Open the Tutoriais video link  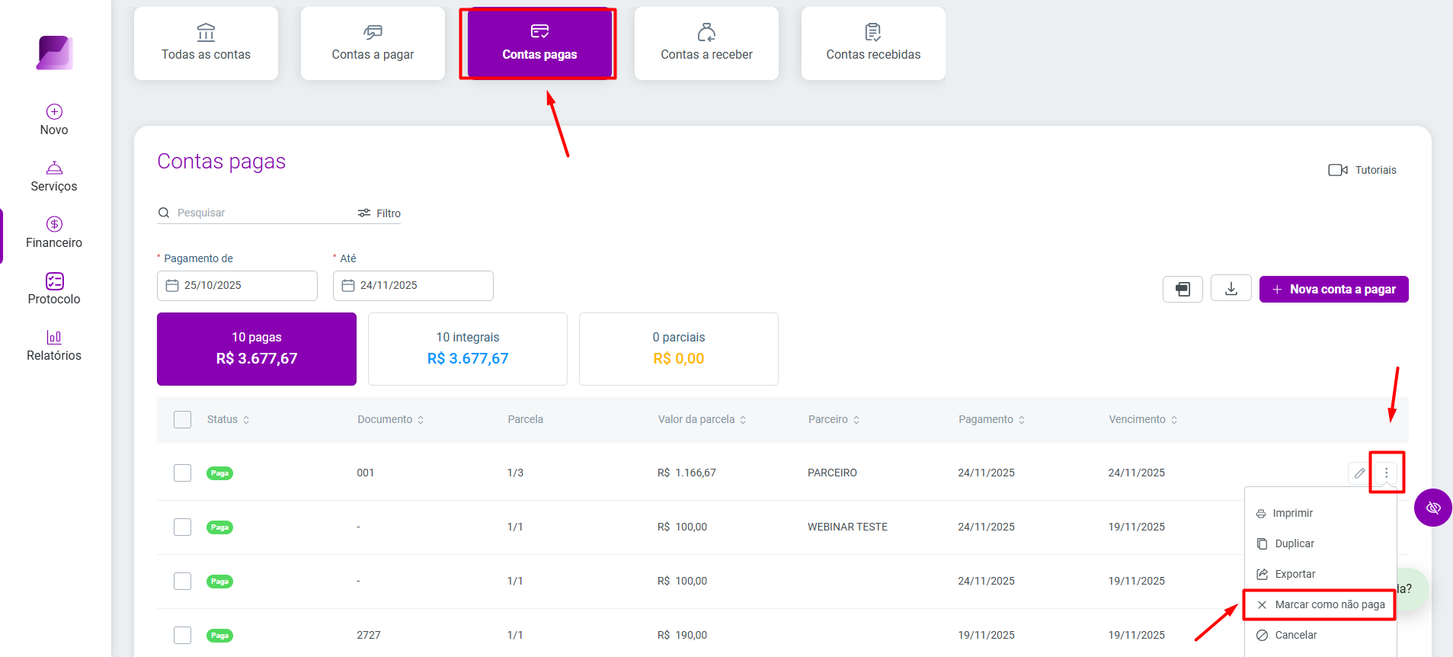(1362, 170)
